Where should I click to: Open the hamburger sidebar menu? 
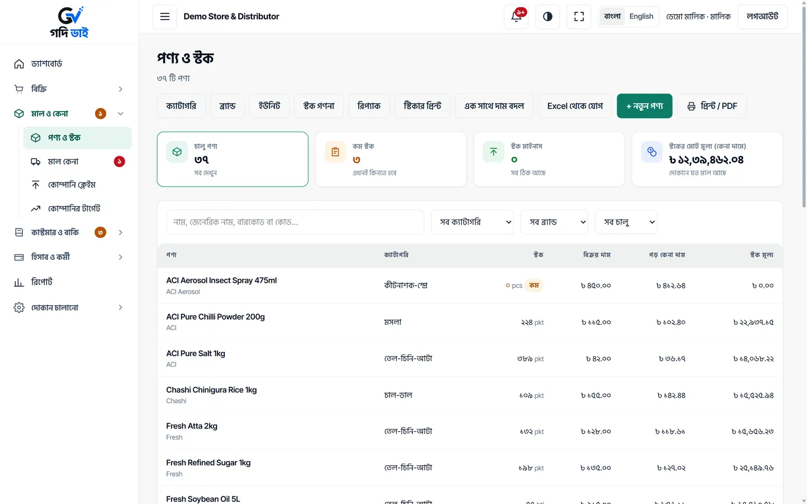click(x=165, y=17)
